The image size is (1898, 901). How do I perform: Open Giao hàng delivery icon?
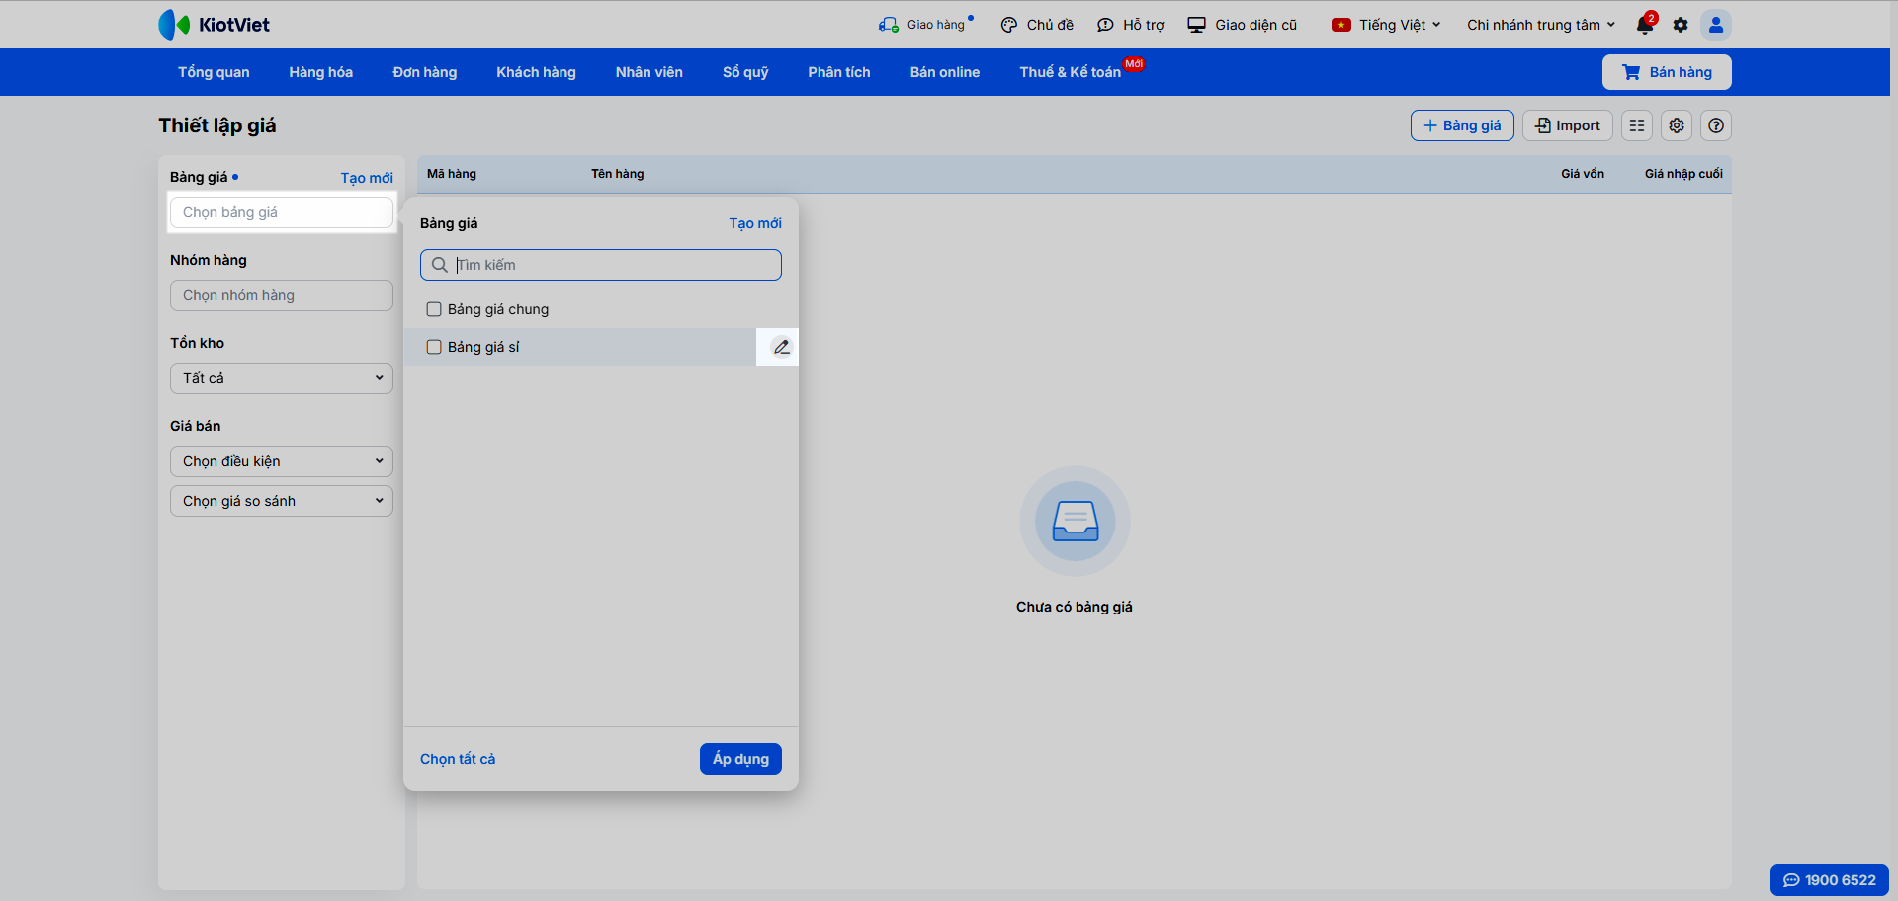[x=889, y=25]
